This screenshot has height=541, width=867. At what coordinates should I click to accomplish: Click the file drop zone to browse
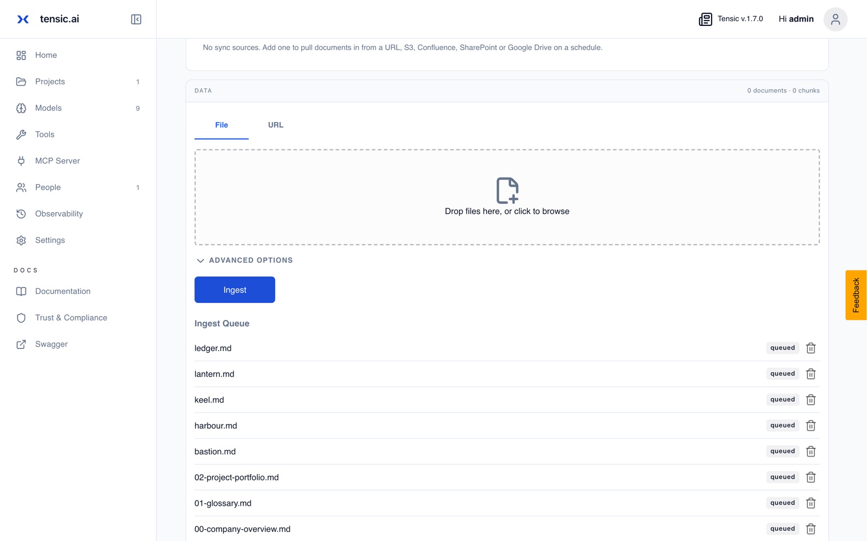pos(507,197)
